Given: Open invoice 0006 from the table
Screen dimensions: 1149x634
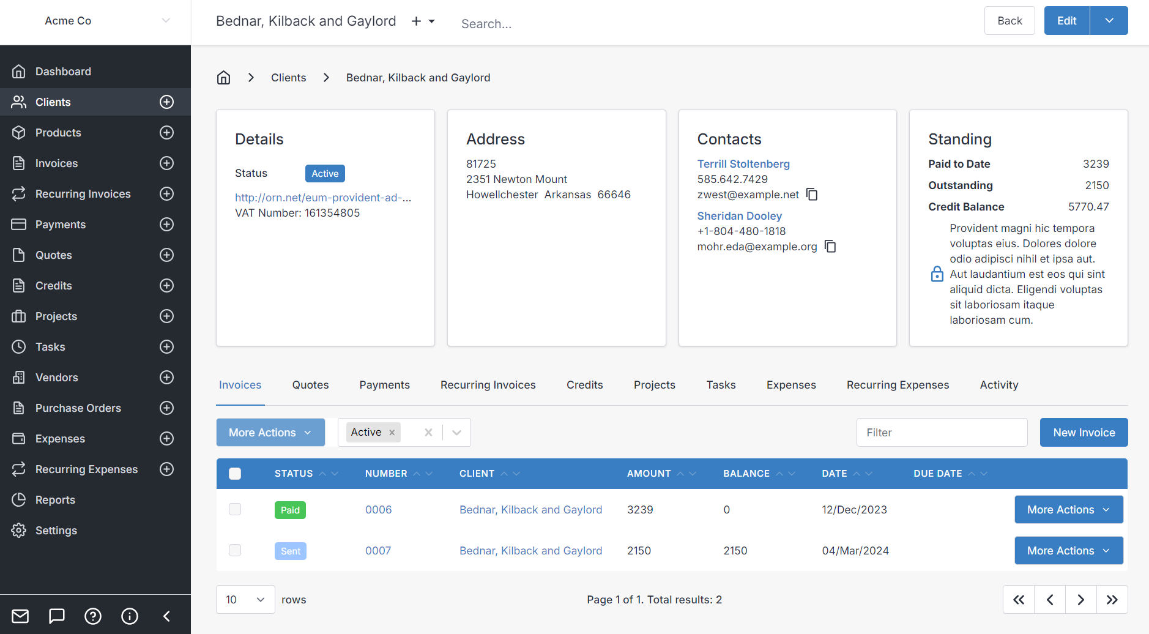Looking at the screenshot, I should [x=378, y=509].
